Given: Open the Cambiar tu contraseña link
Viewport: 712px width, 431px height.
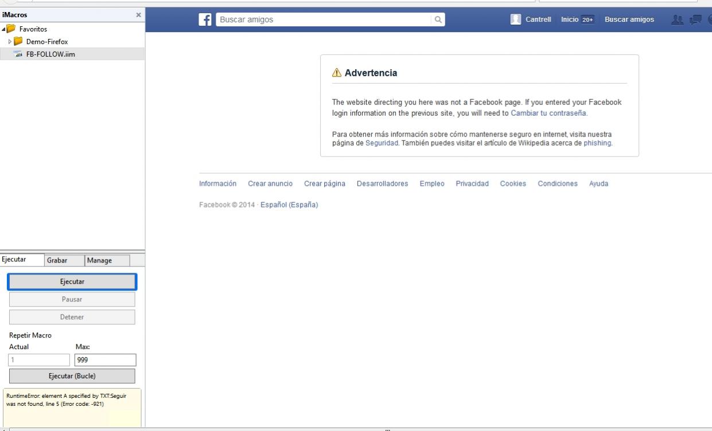Looking at the screenshot, I should coord(548,113).
